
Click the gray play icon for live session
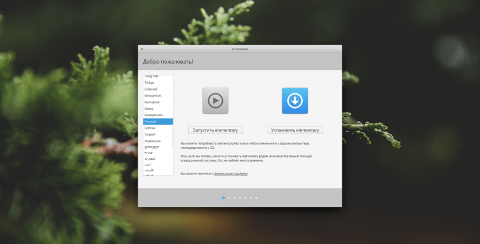215,101
